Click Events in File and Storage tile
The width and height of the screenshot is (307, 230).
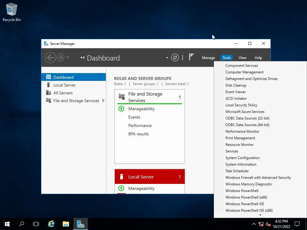pos(134,117)
